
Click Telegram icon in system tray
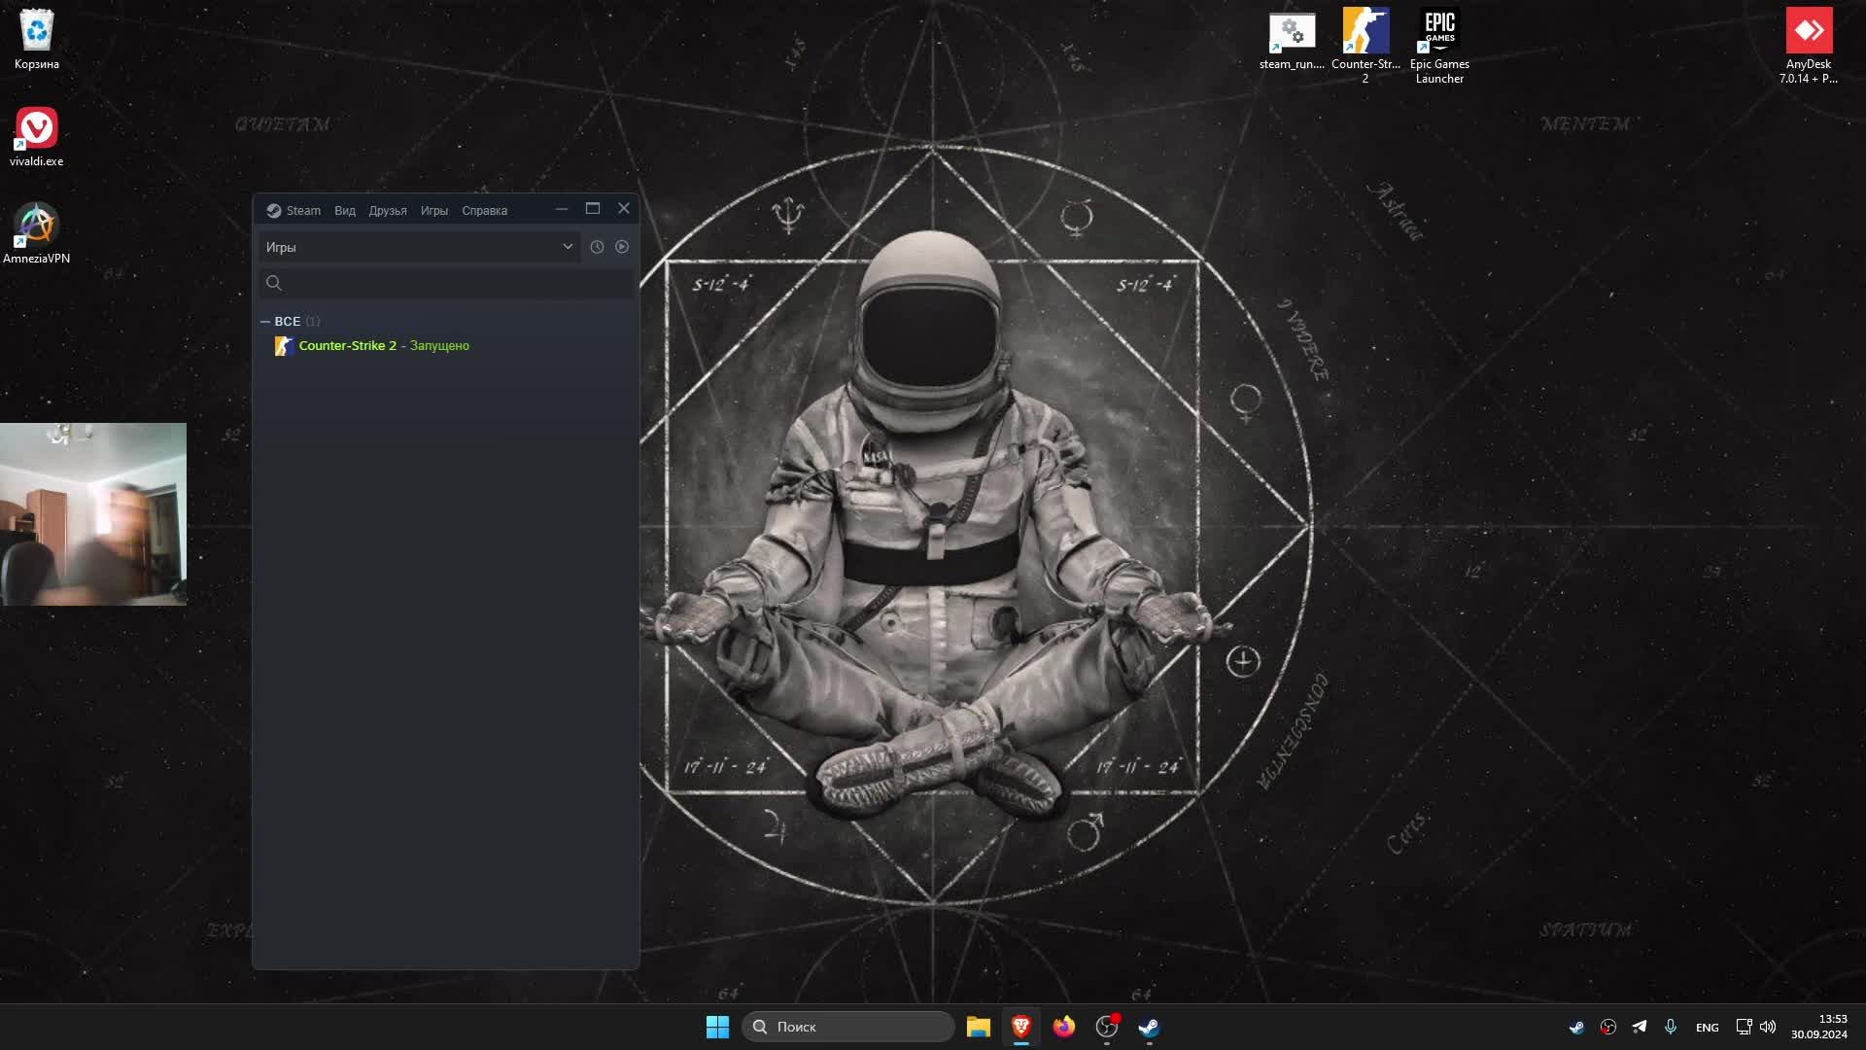coord(1640,1027)
